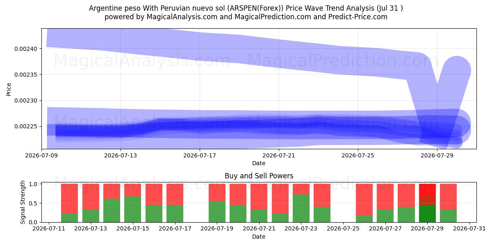This screenshot has height=246, width=492.
Task: Click the 2026-07-19 label on the powers chart
Action: pyautogui.click(x=217, y=229)
